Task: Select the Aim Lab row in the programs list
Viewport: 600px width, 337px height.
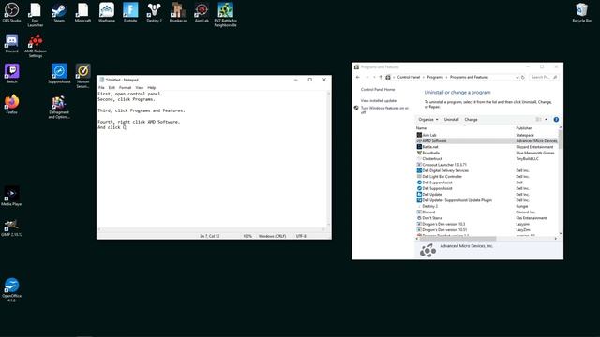Action: point(487,135)
